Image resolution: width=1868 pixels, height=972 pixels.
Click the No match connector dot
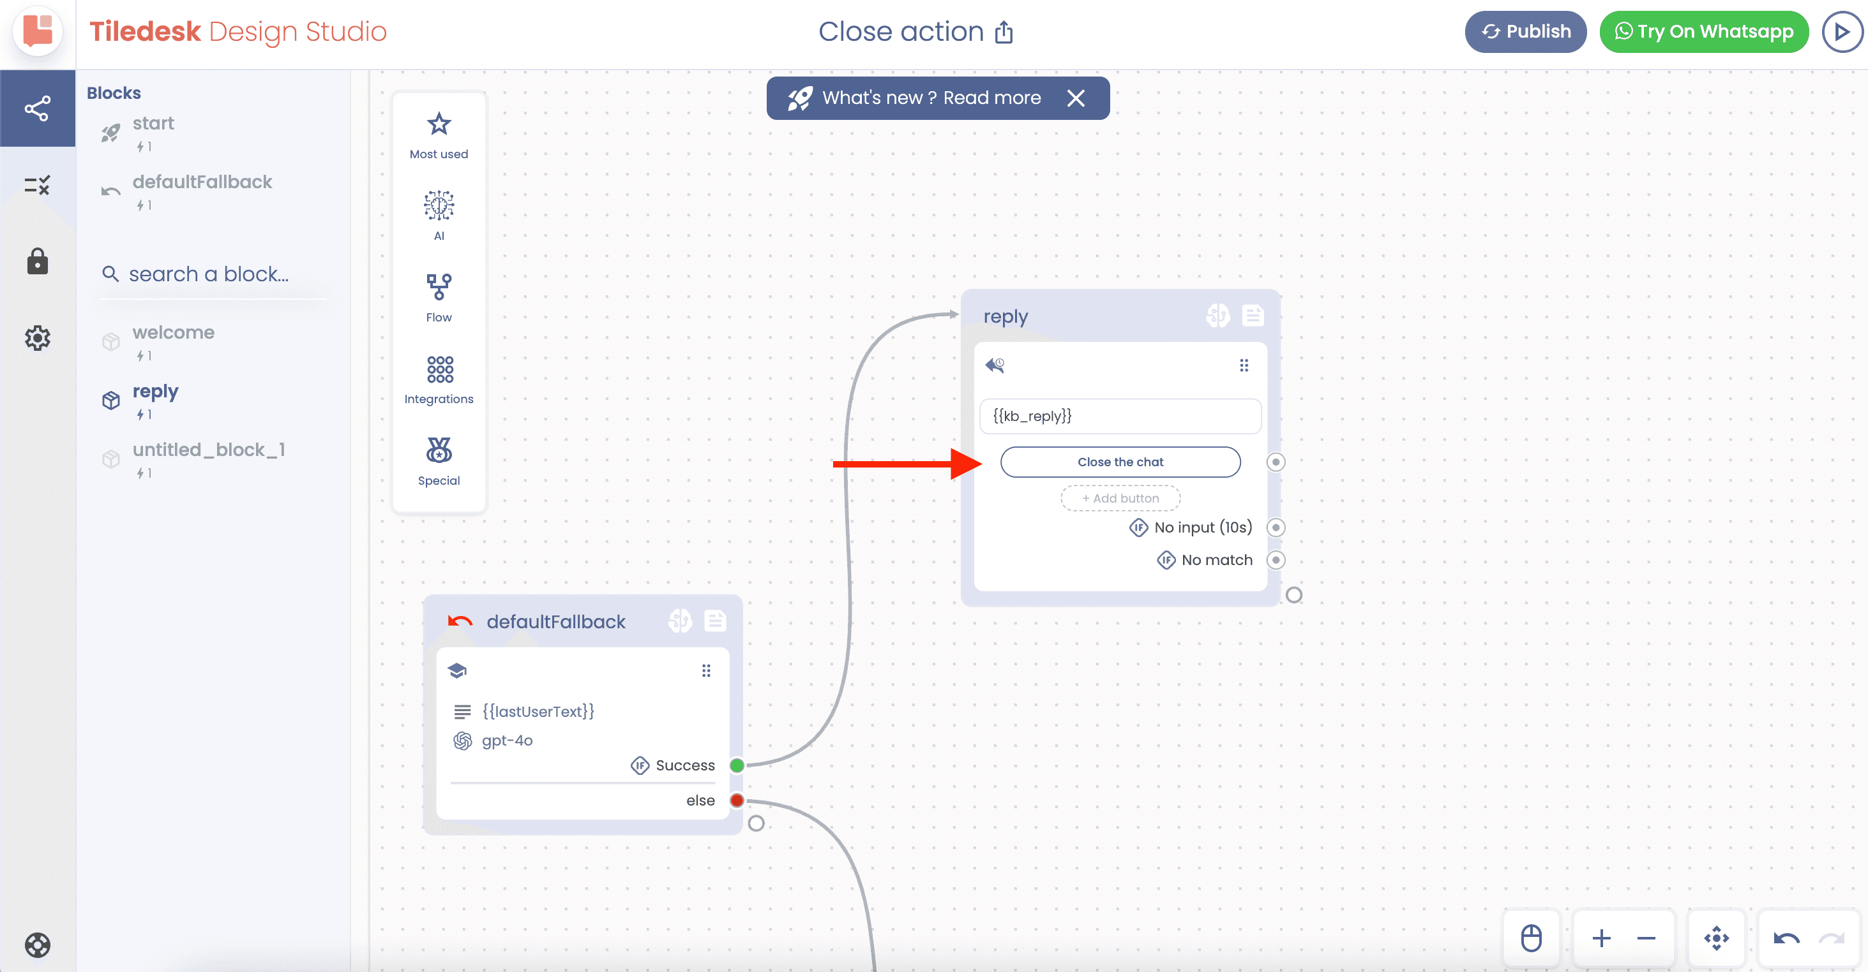click(1276, 560)
